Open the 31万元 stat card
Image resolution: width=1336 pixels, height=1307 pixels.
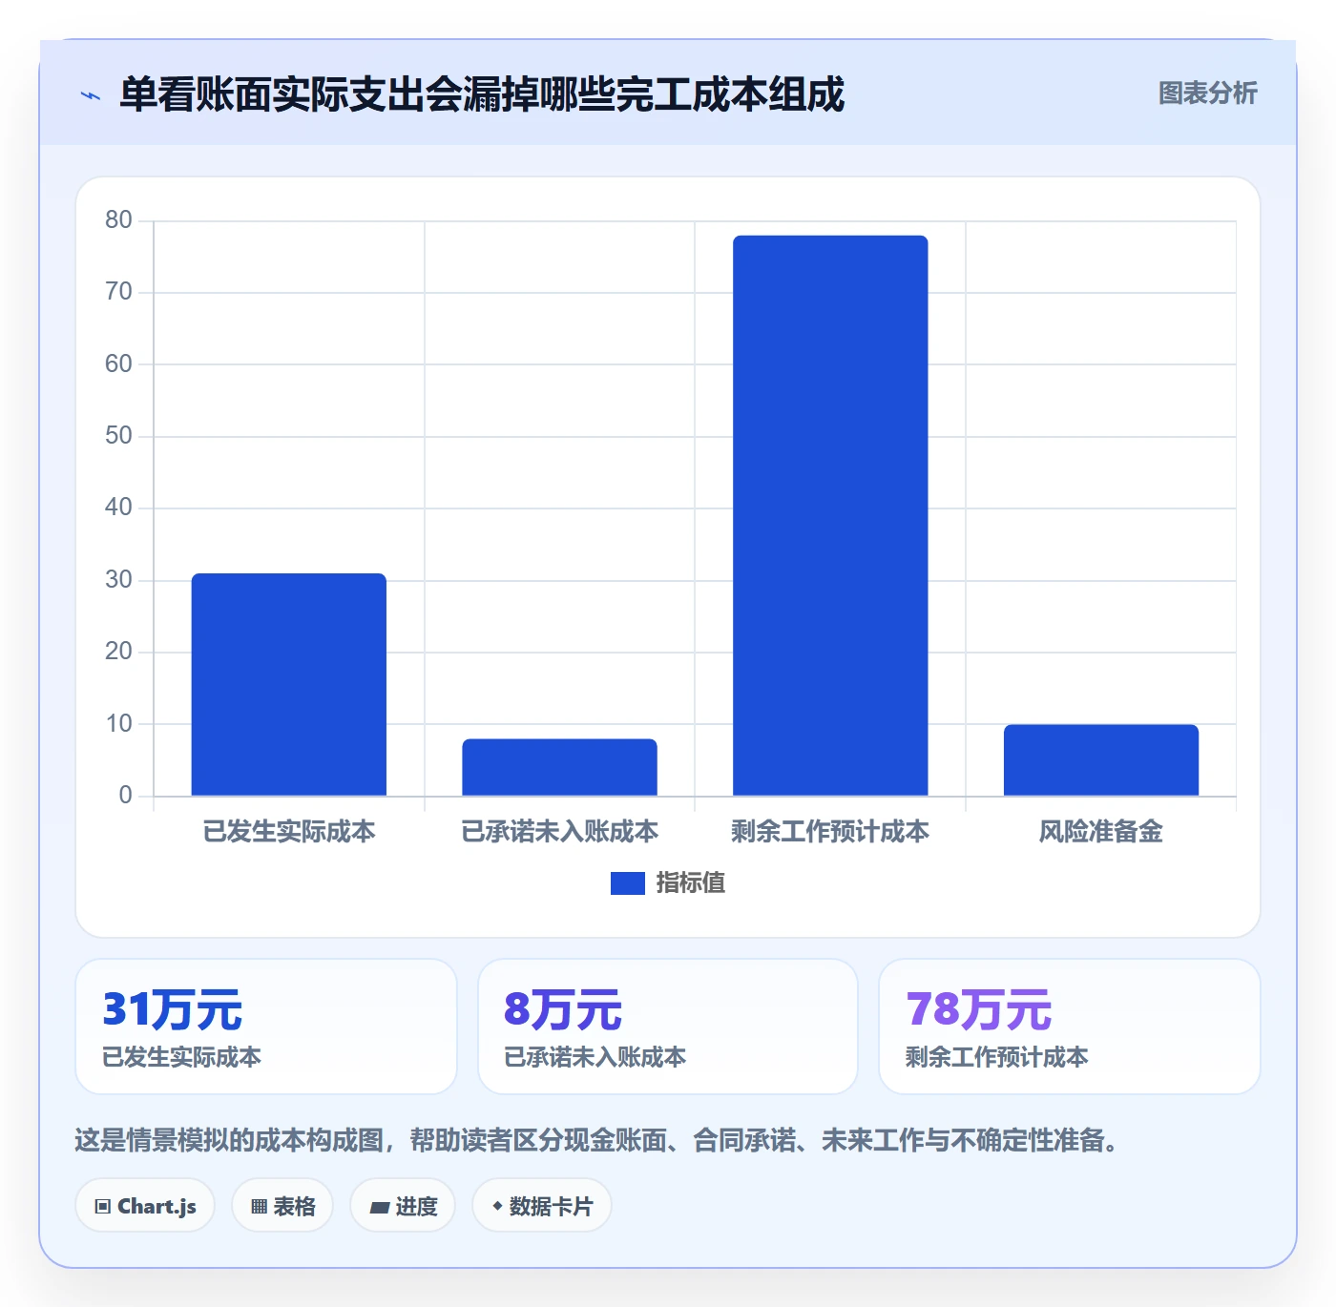point(266,1027)
